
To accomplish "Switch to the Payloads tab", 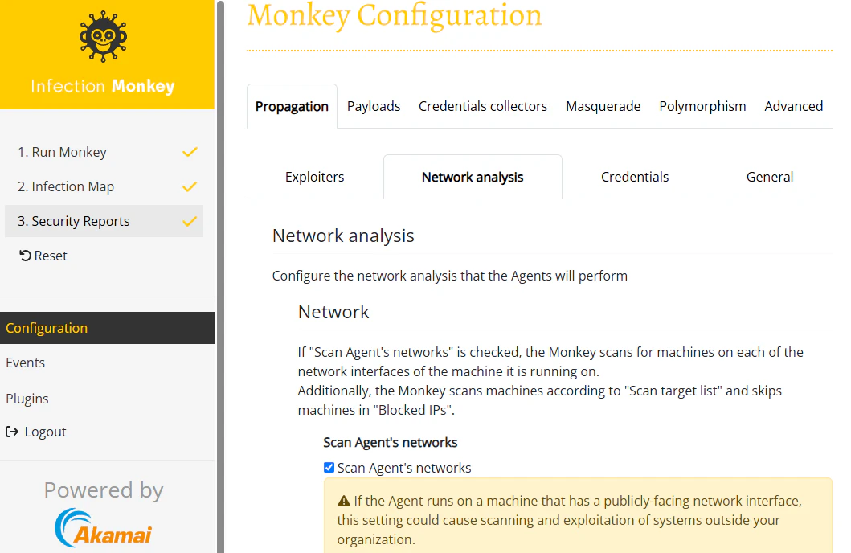I will coord(374,106).
